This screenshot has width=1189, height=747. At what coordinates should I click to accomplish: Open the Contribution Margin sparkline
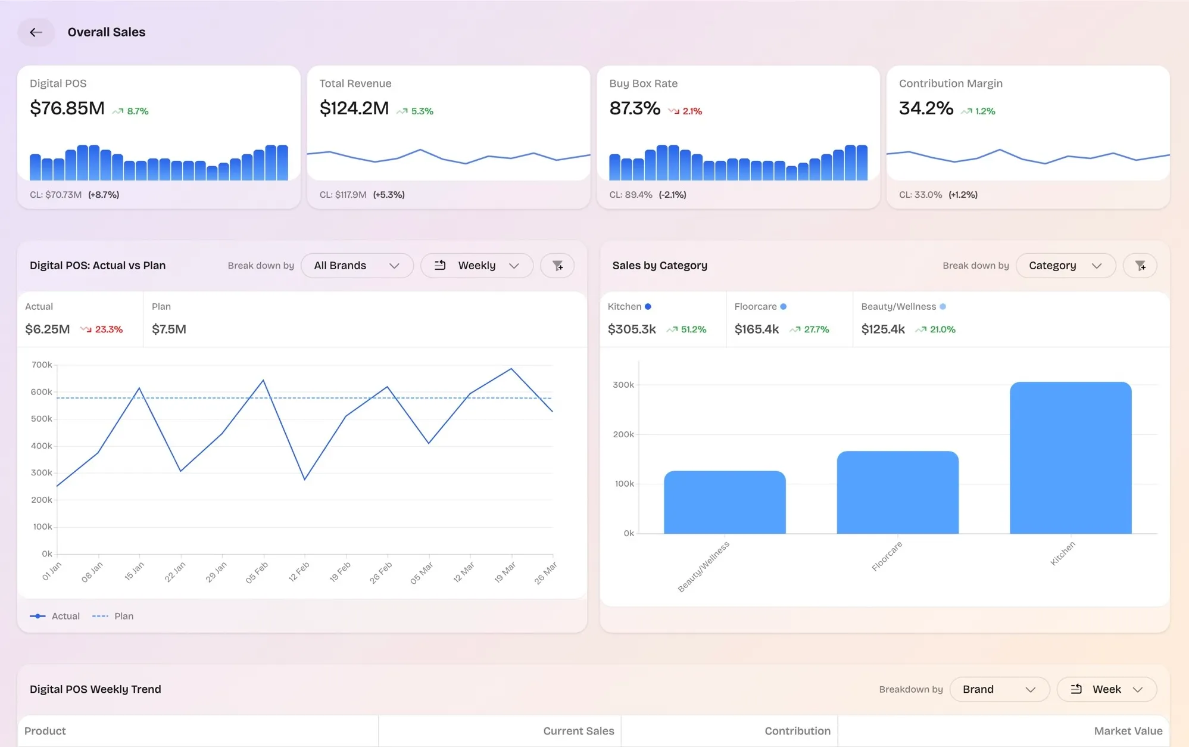coord(1028,157)
